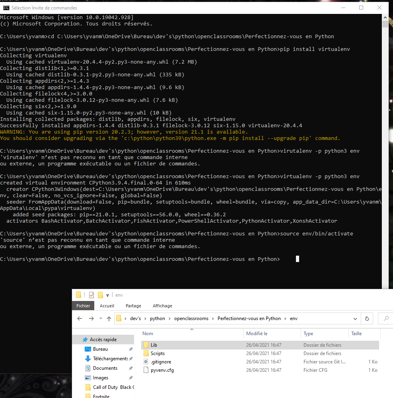Open Téléchargements in quick access
This screenshot has width=393, height=398.
[x=110, y=358]
